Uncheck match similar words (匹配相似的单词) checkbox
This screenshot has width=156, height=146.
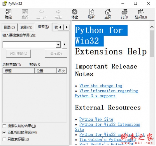click(4, 133)
